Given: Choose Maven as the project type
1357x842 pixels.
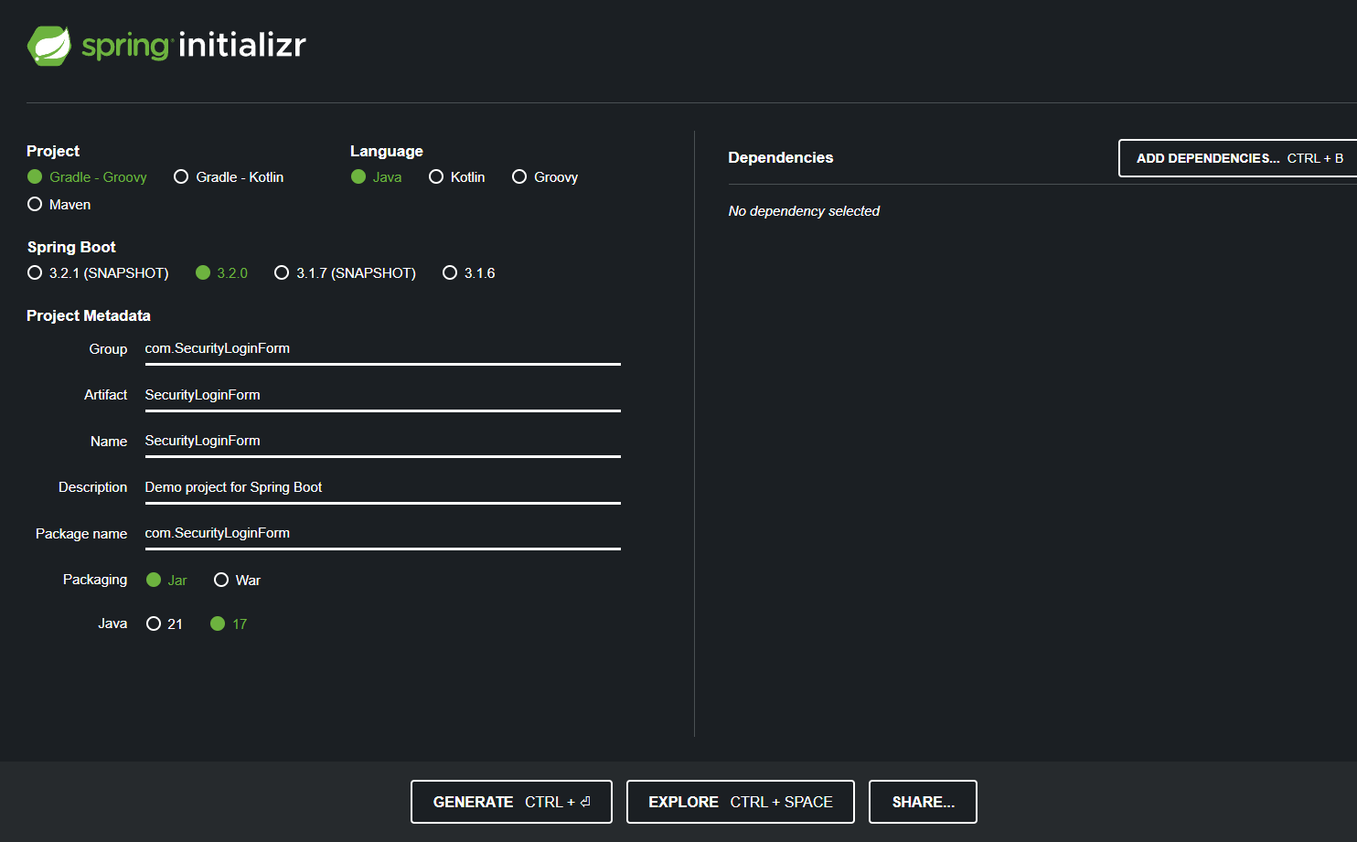Looking at the screenshot, I should pyautogui.click(x=59, y=204).
